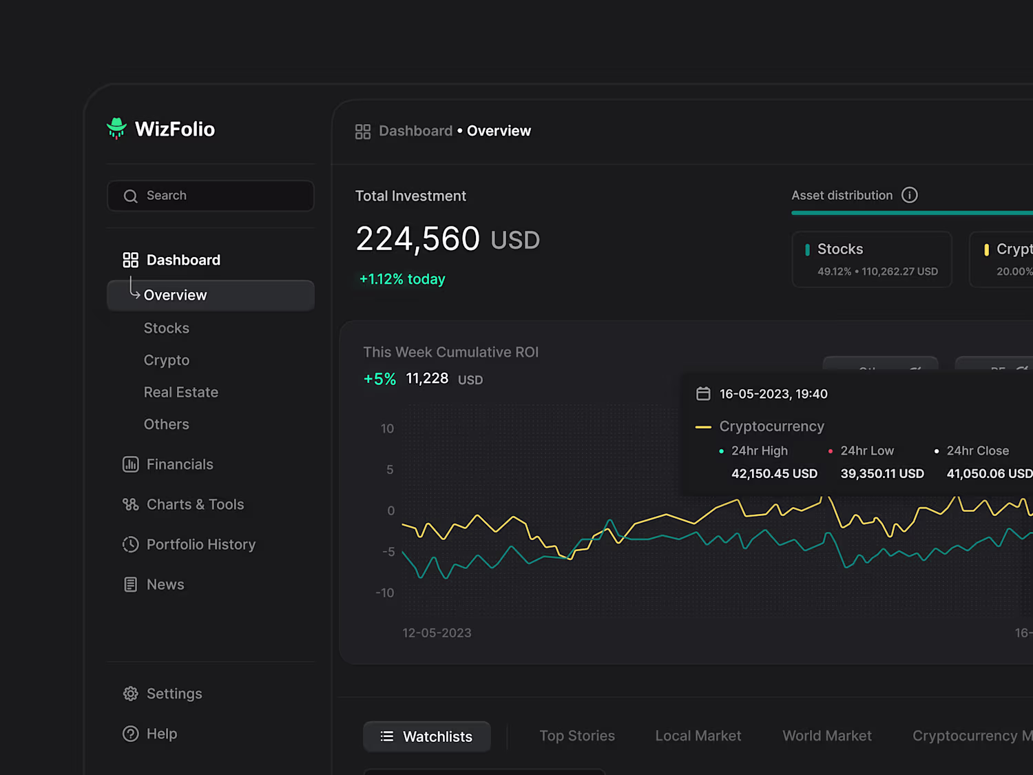Viewport: 1033px width, 775px height.
Task: Open the Stocks sub-section
Action: click(167, 328)
